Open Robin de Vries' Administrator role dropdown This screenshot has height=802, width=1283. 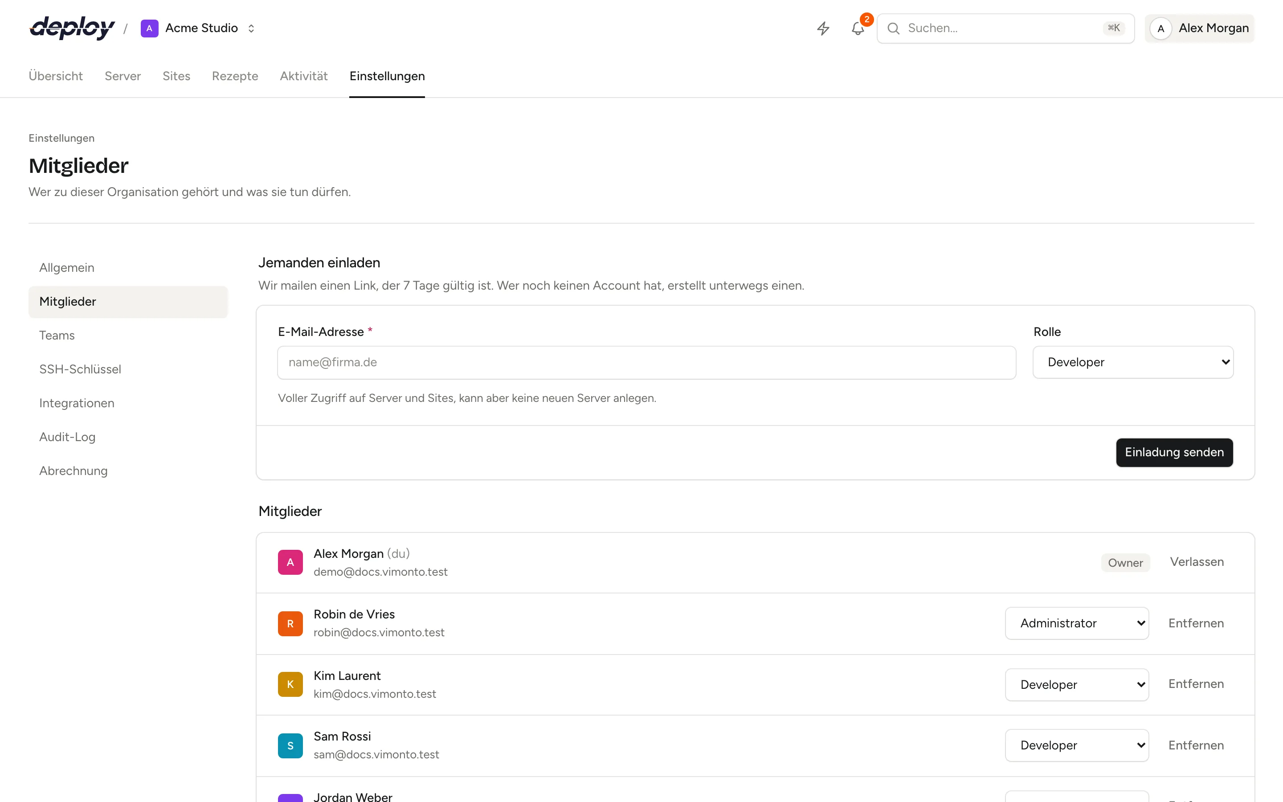click(1077, 623)
